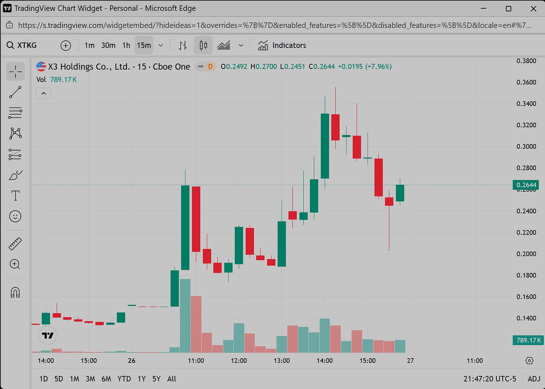Click the close value C0.2644
Screen dimensions: 545x389
click(322, 67)
